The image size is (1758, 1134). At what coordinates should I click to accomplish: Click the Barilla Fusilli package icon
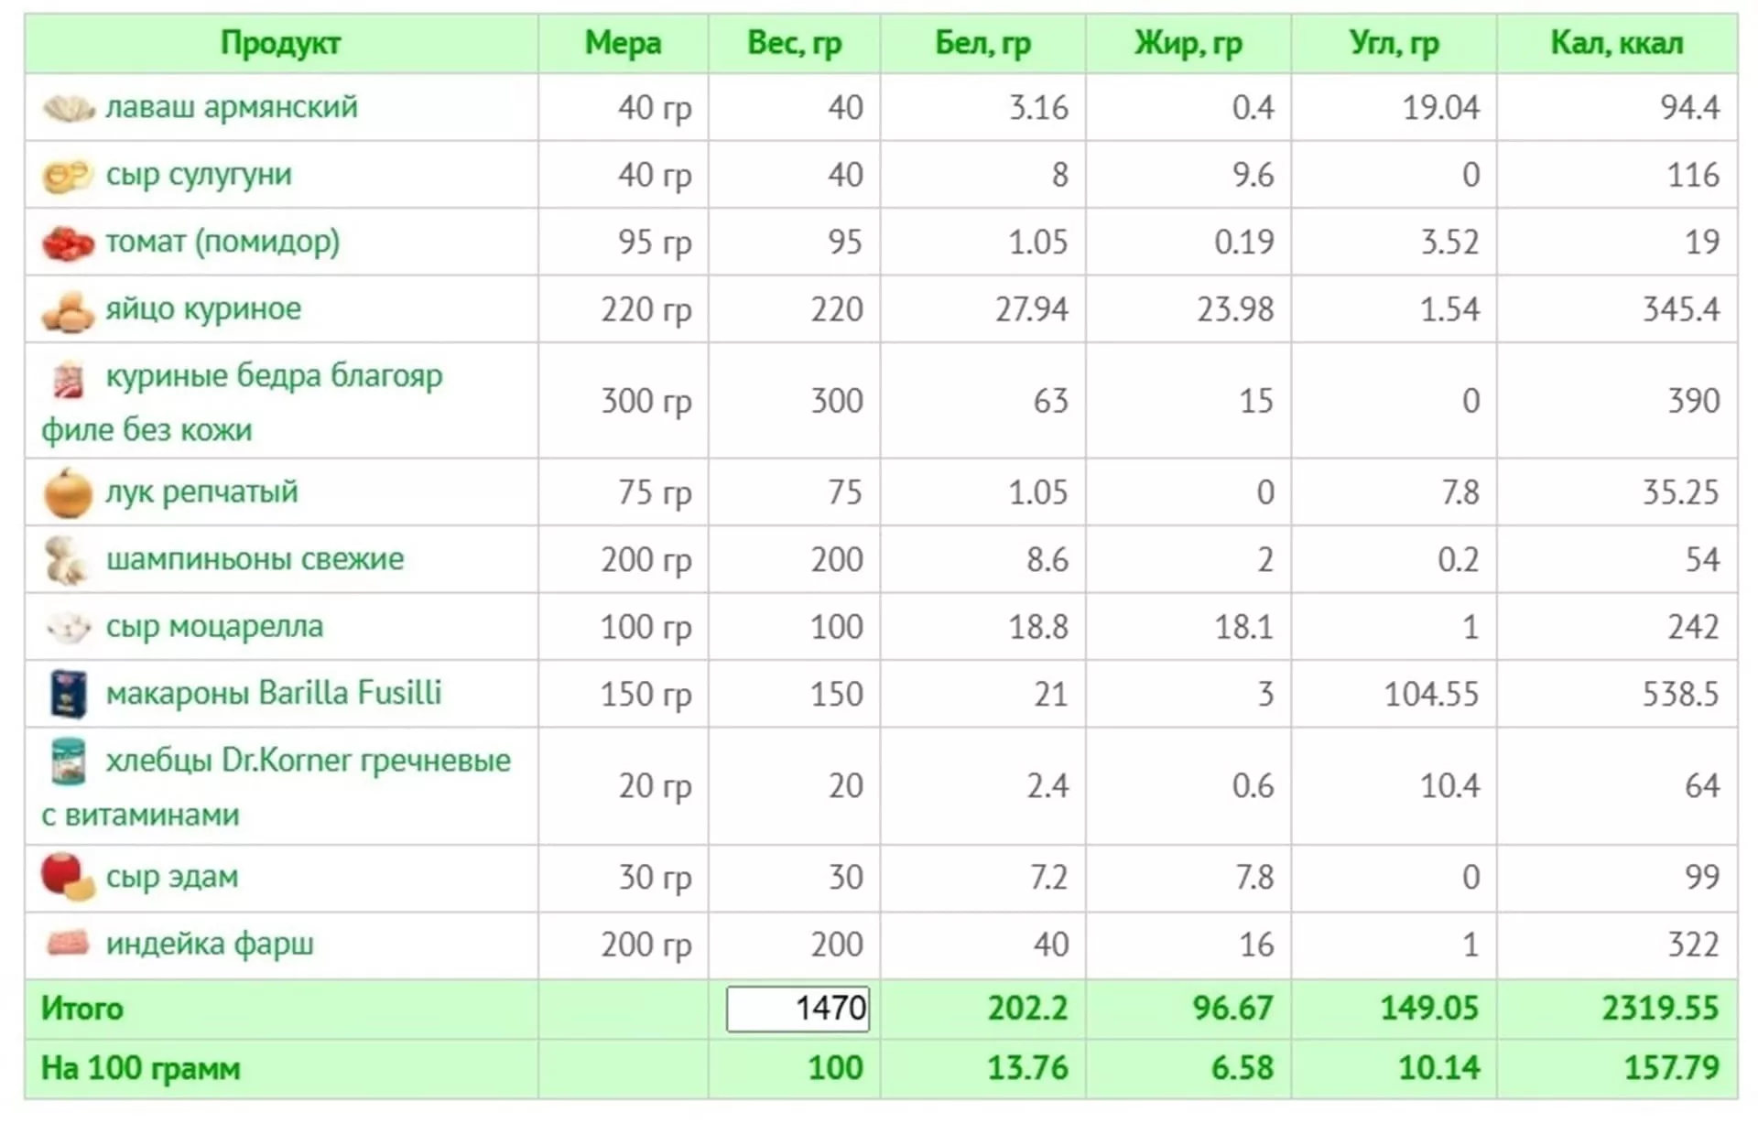point(69,695)
